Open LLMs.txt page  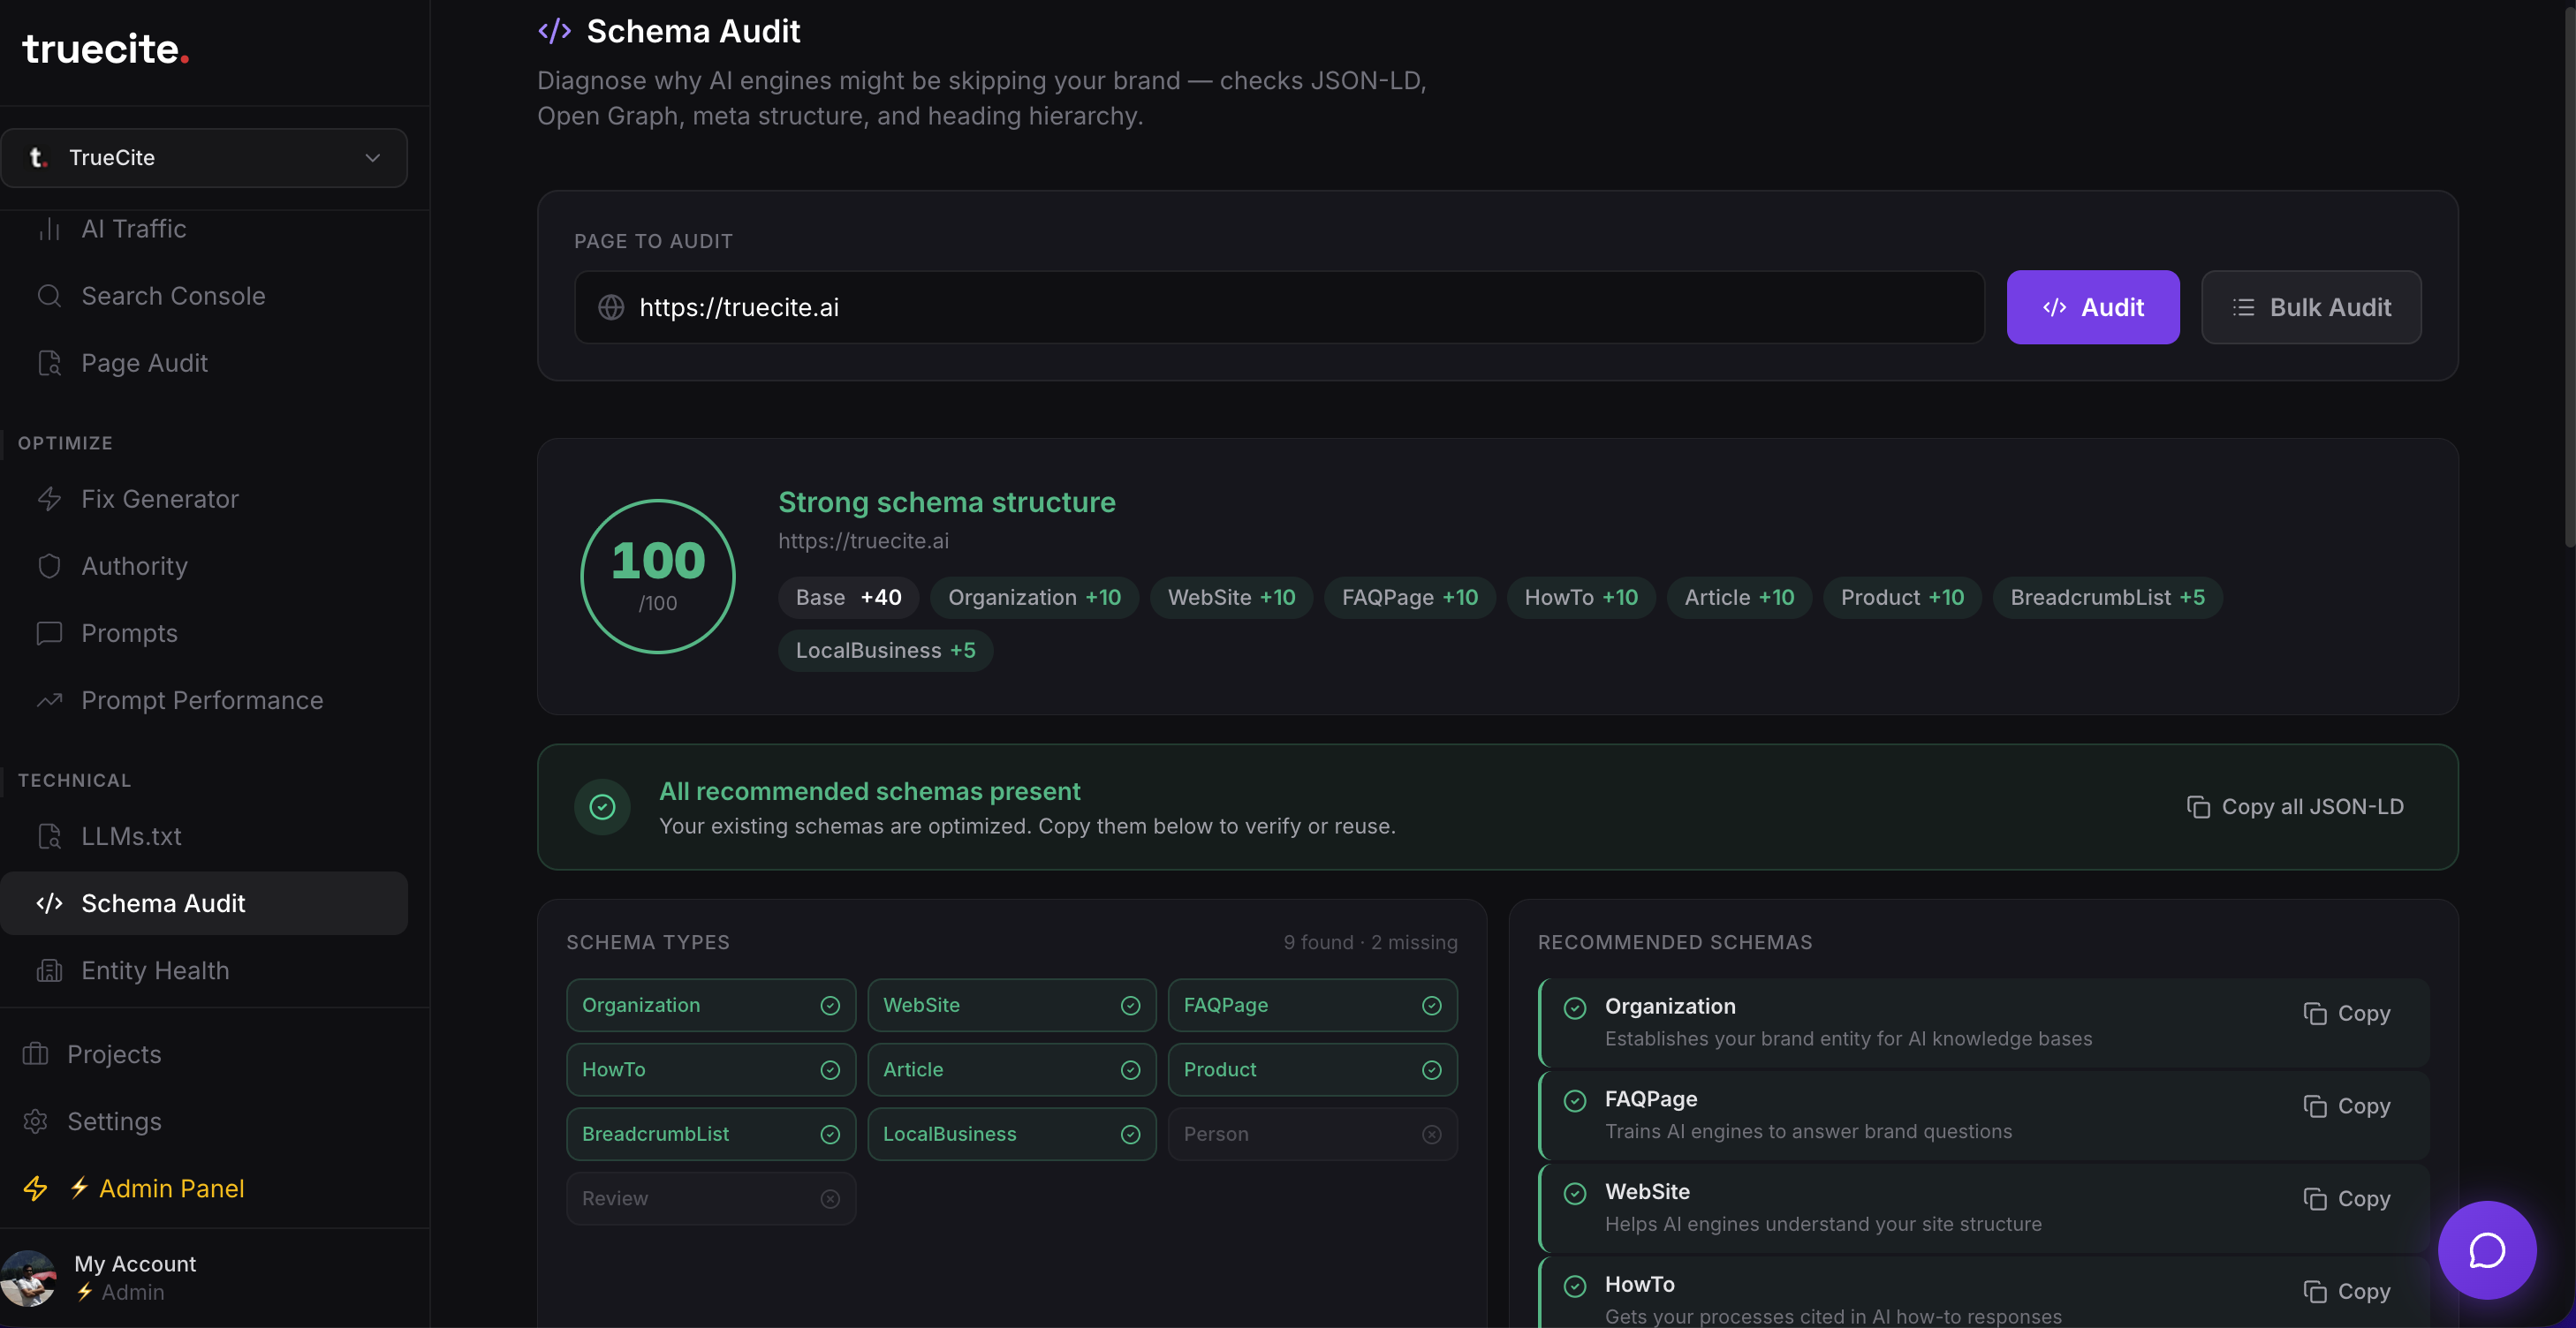pyautogui.click(x=131, y=835)
